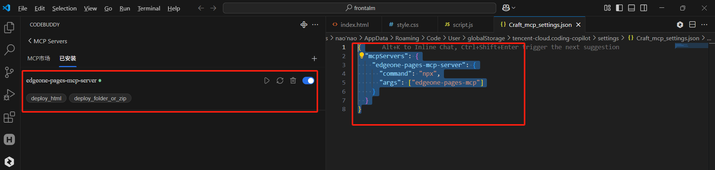Viewport: 715px width, 170px height.
Task: Split the editor to the right
Action: click(x=692, y=25)
